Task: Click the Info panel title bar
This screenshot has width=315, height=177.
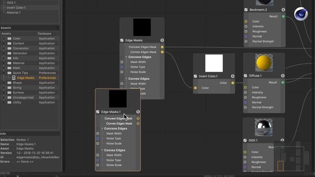Action: coord(30,134)
